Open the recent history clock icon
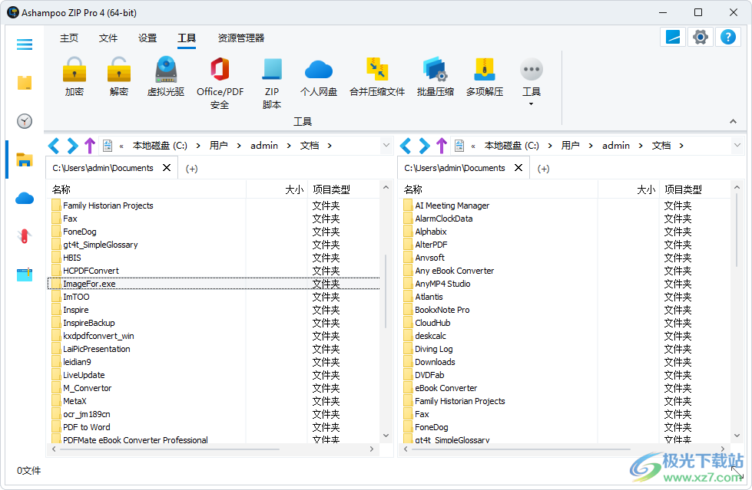 (25, 121)
